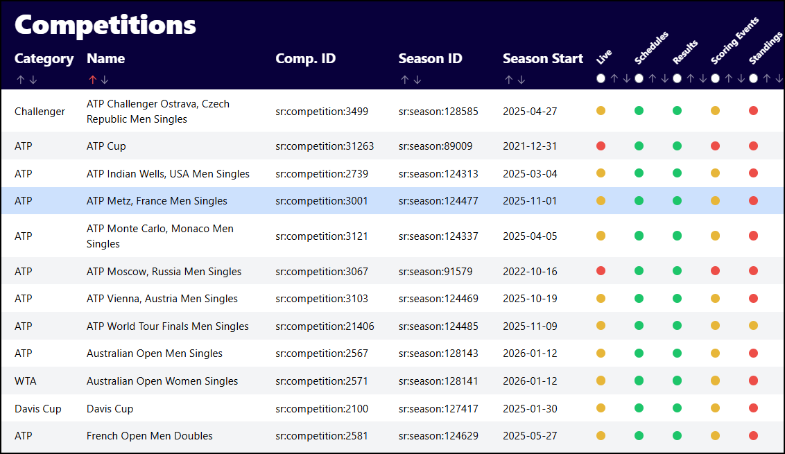The image size is (785, 454).
Task: Click red Standings dot for ATP Indian Wells
Action: tap(753, 173)
